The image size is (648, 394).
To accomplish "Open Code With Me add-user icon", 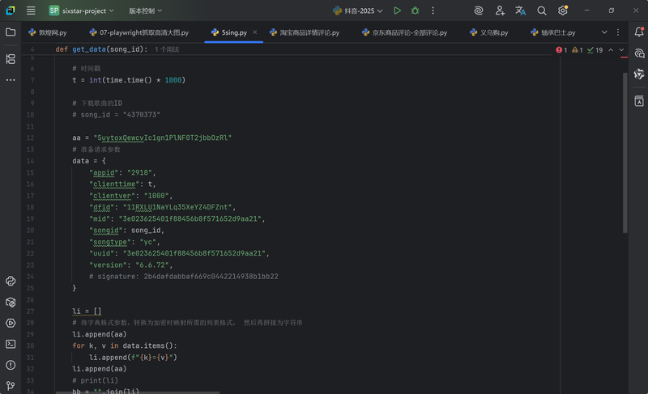I will [x=500, y=11].
